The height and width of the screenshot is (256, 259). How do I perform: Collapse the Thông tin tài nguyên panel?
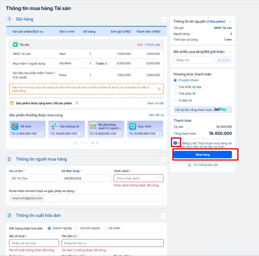click(230, 21)
